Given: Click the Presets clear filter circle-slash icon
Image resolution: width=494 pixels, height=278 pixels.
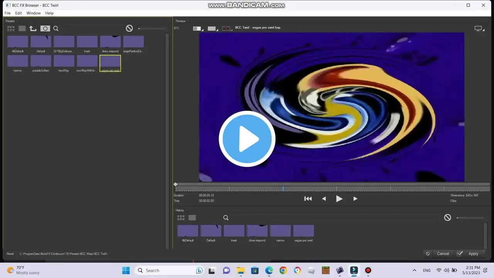Looking at the screenshot, I should point(129,28).
